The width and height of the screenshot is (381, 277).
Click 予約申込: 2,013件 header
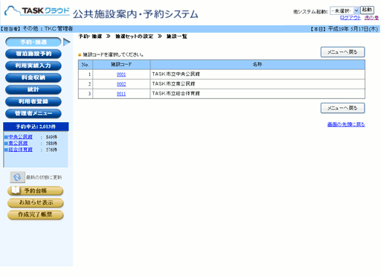[x=36, y=127]
